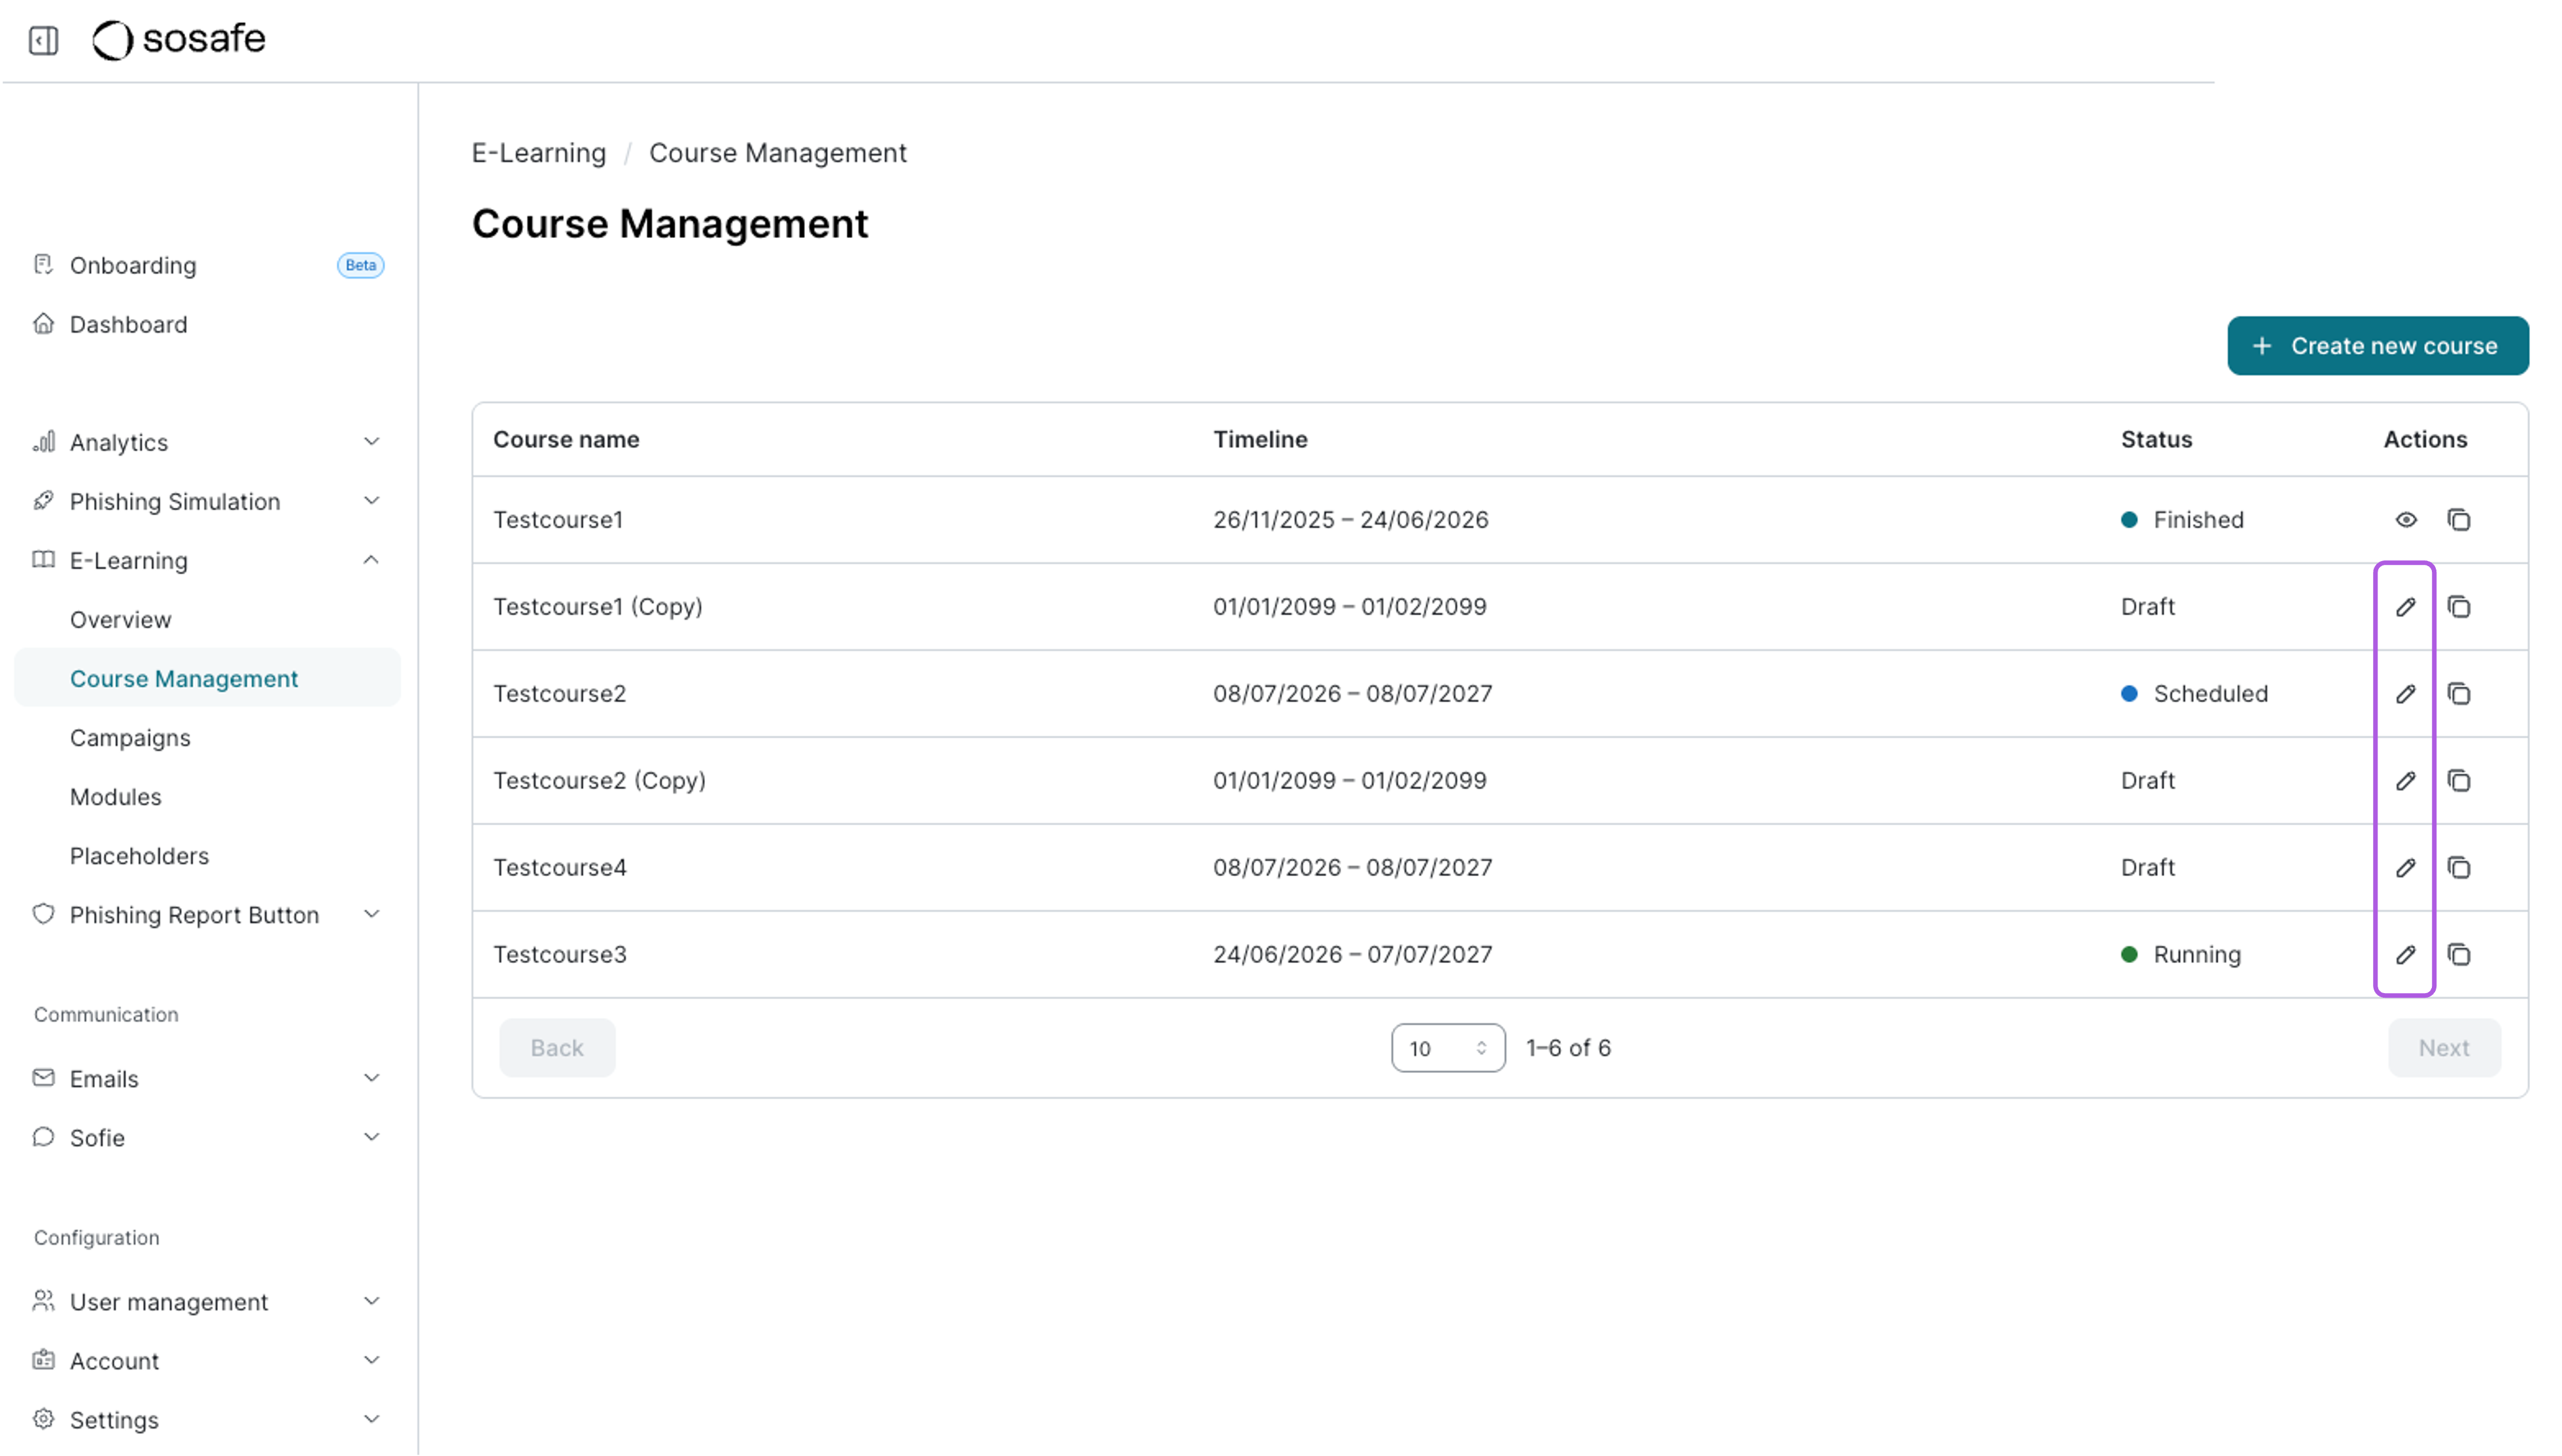2562x1456 pixels.
Task: Expand the Phishing Report Button chevron
Action: pyautogui.click(x=371, y=914)
